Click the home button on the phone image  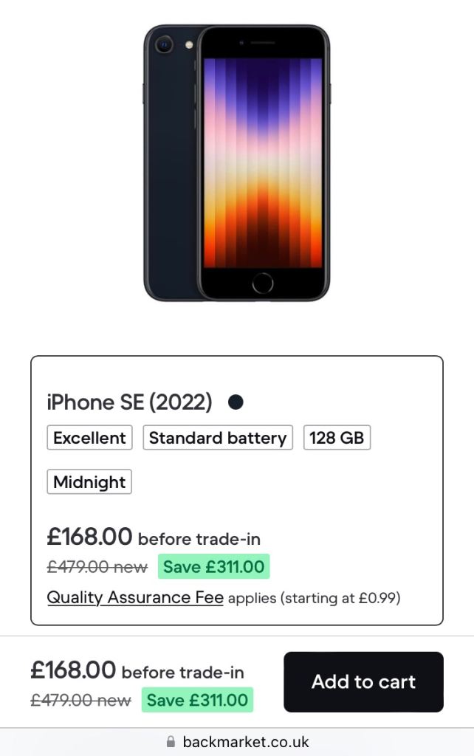[x=262, y=283]
